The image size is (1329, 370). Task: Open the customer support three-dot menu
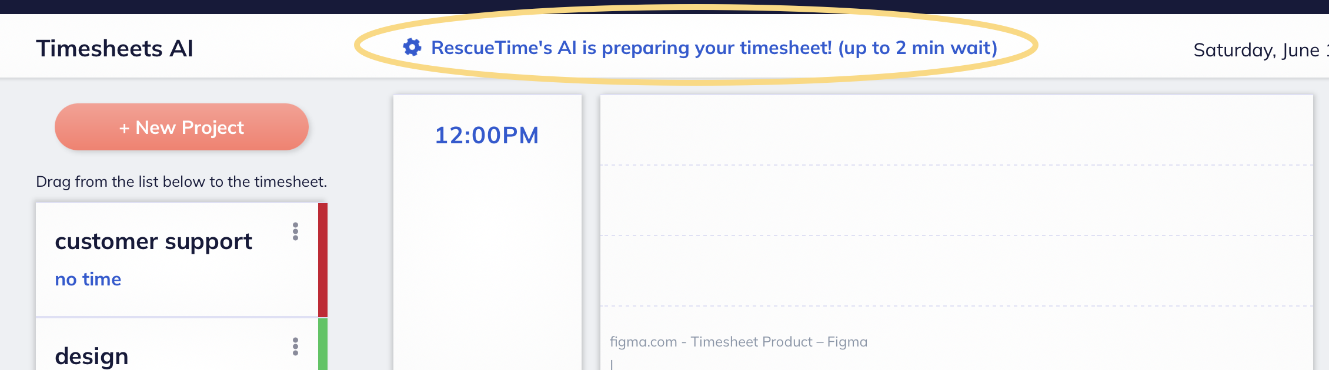[x=295, y=231]
